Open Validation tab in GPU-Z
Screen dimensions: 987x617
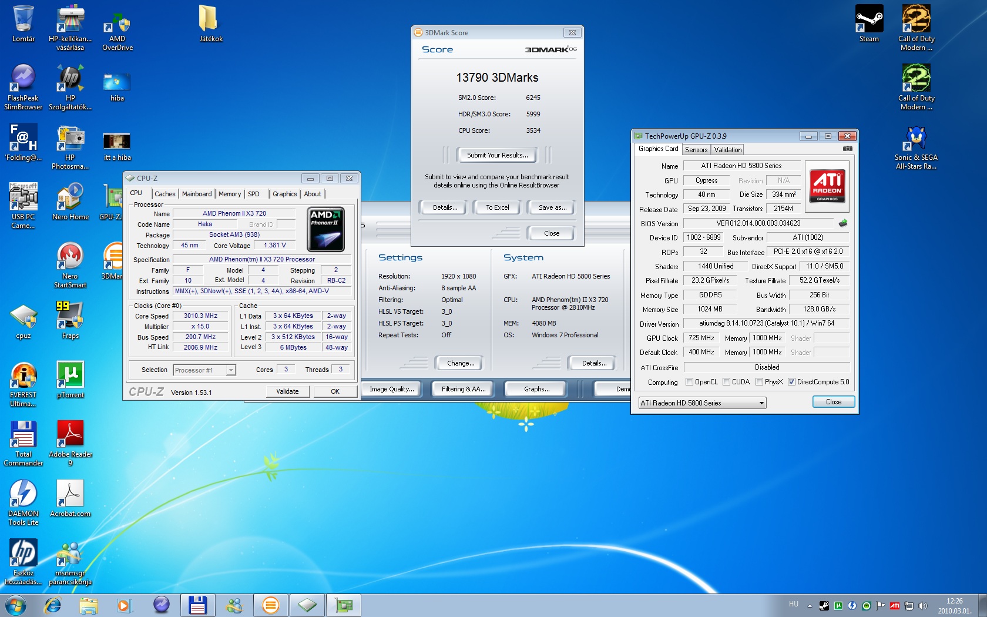(728, 150)
